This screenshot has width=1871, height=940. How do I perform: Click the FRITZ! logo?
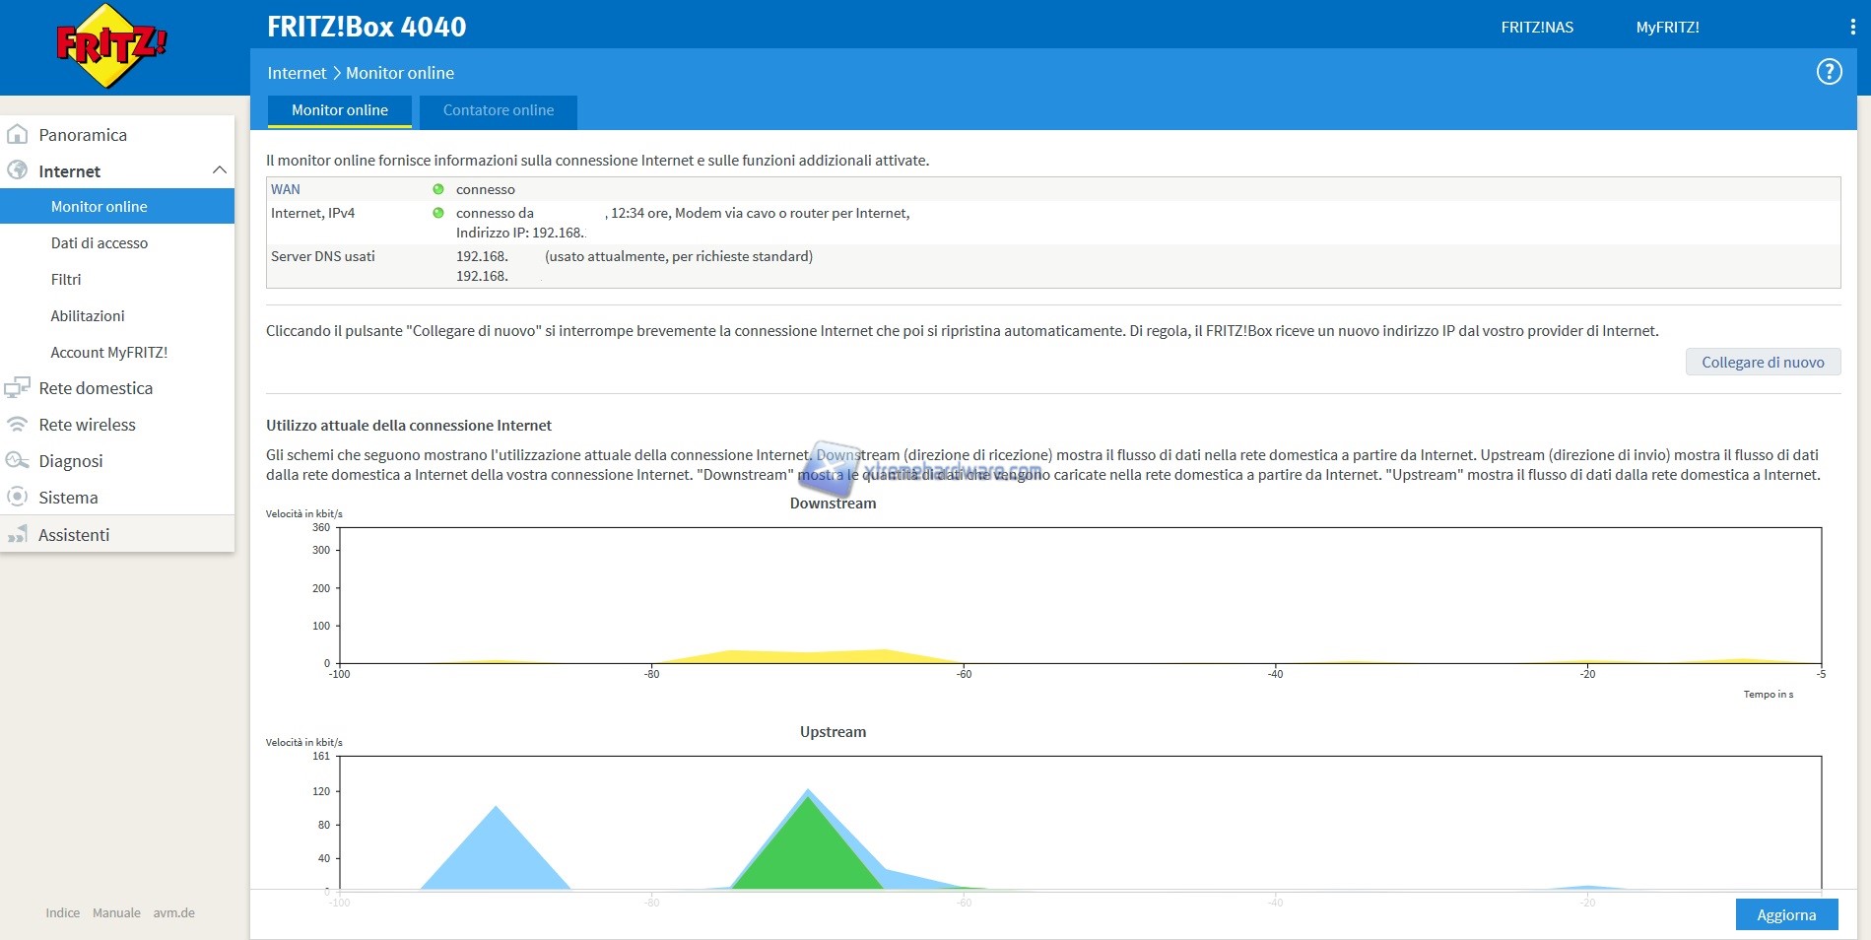[110, 46]
